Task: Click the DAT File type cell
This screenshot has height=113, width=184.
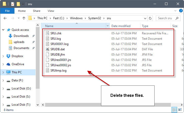Action: [x=147, y=49]
